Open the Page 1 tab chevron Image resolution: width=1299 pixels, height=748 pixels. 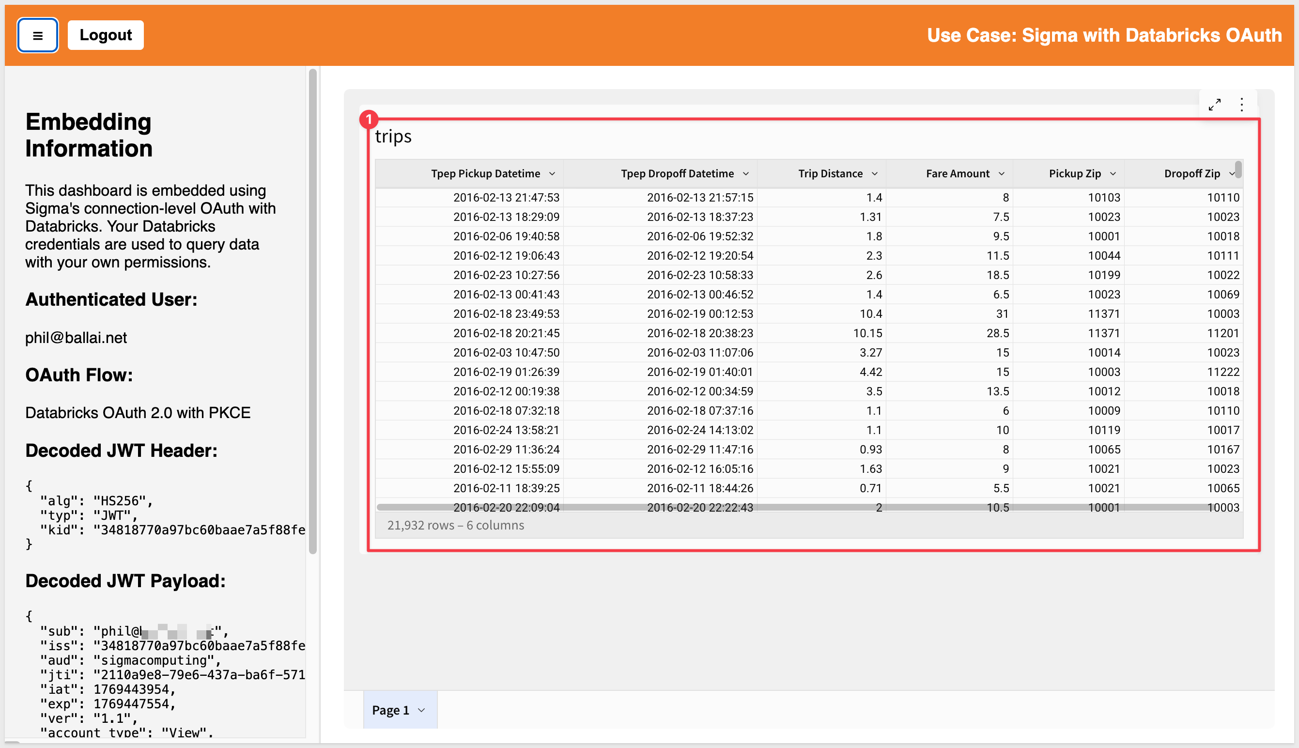point(421,710)
